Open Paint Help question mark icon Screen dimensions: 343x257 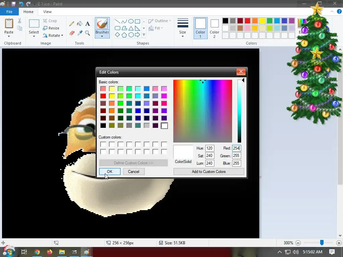click(339, 12)
